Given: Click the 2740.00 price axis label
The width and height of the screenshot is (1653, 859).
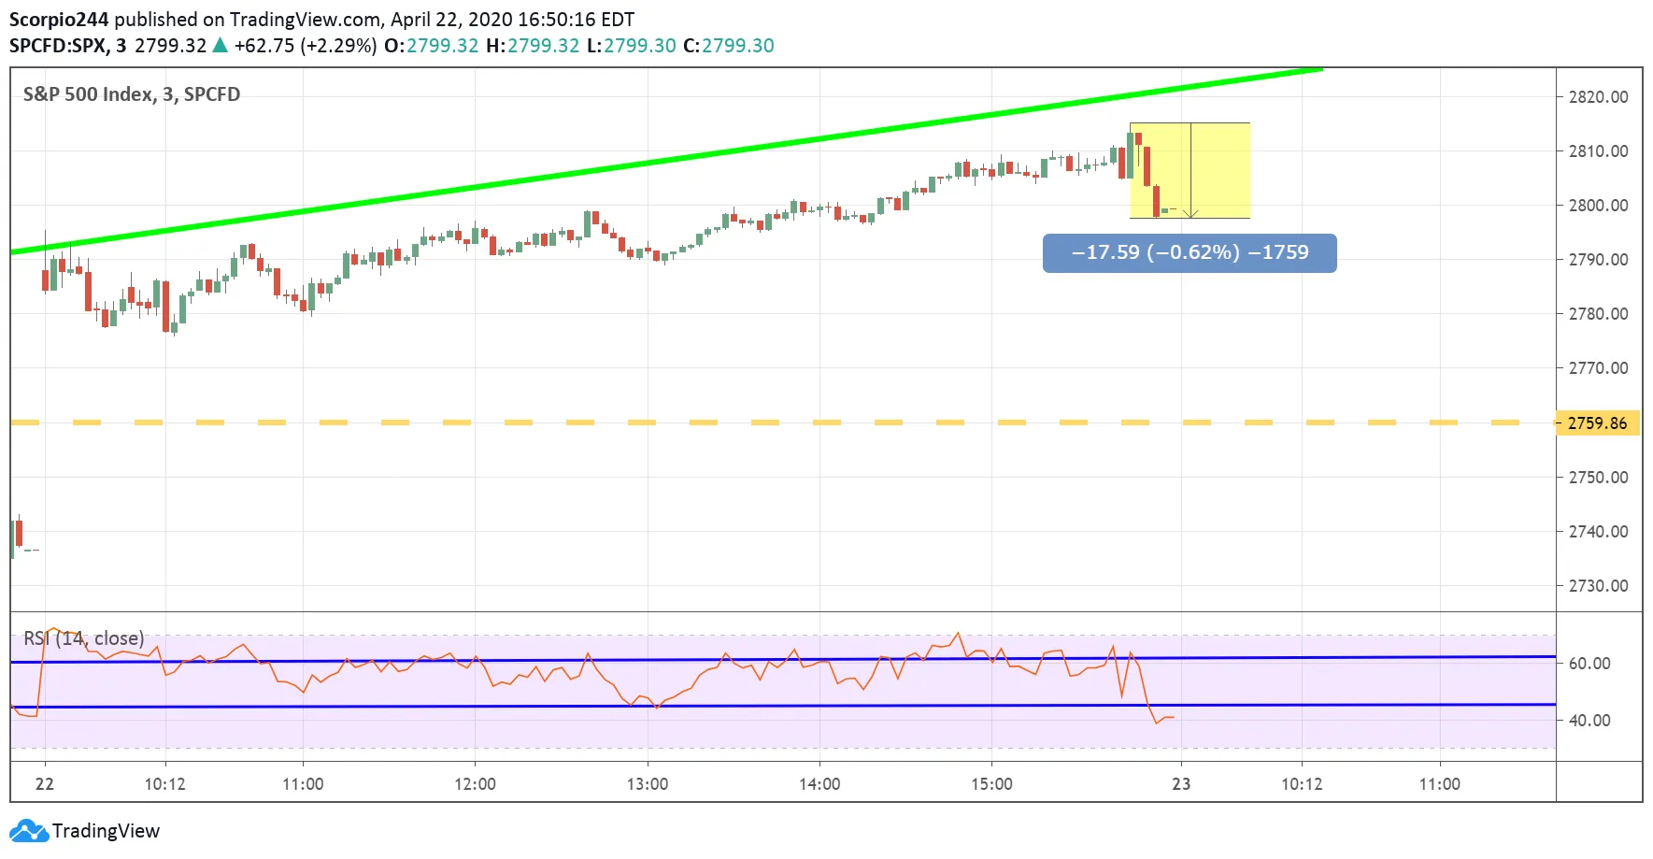Looking at the screenshot, I should (1598, 532).
